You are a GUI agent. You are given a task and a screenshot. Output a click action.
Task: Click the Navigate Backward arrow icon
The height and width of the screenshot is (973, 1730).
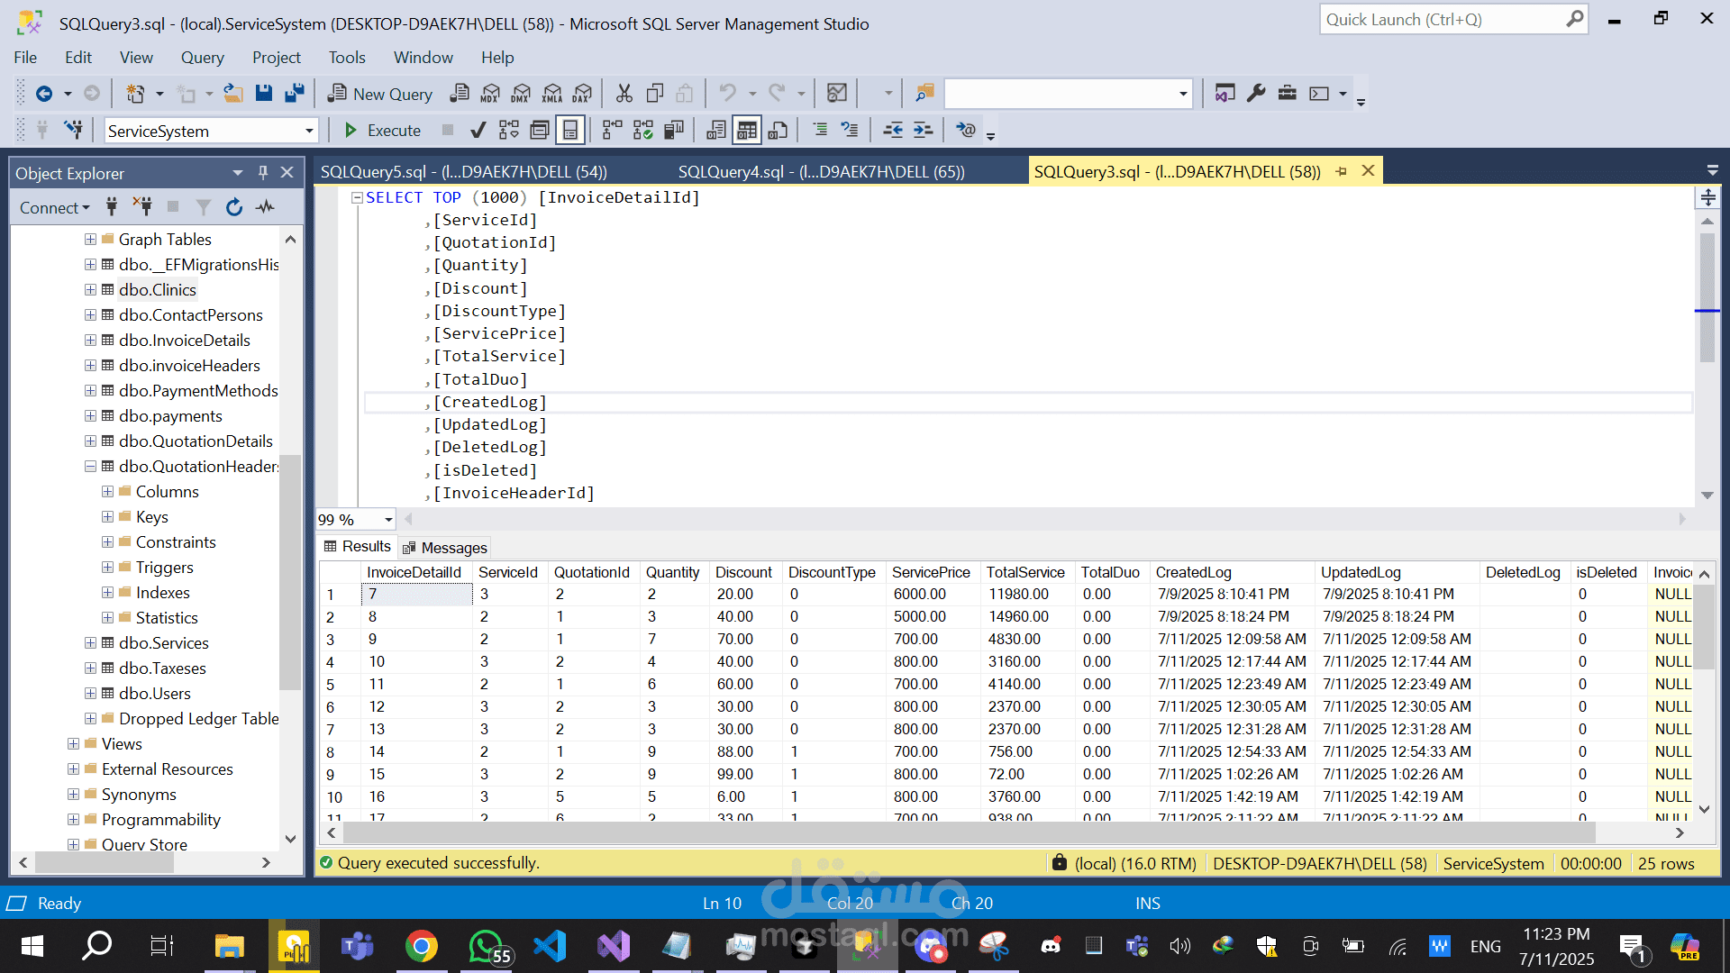pos(43,94)
